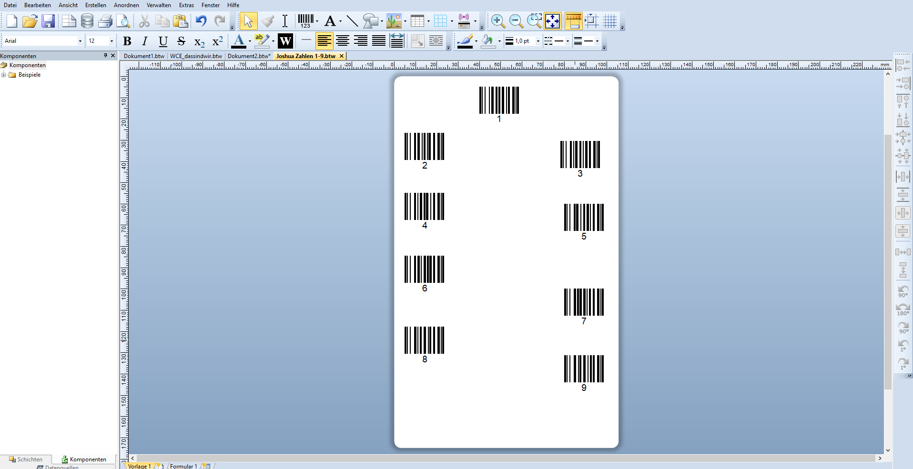The width and height of the screenshot is (913, 469).
Task: Select barcode number 5 on the label
Action: (x=584, y=222)
